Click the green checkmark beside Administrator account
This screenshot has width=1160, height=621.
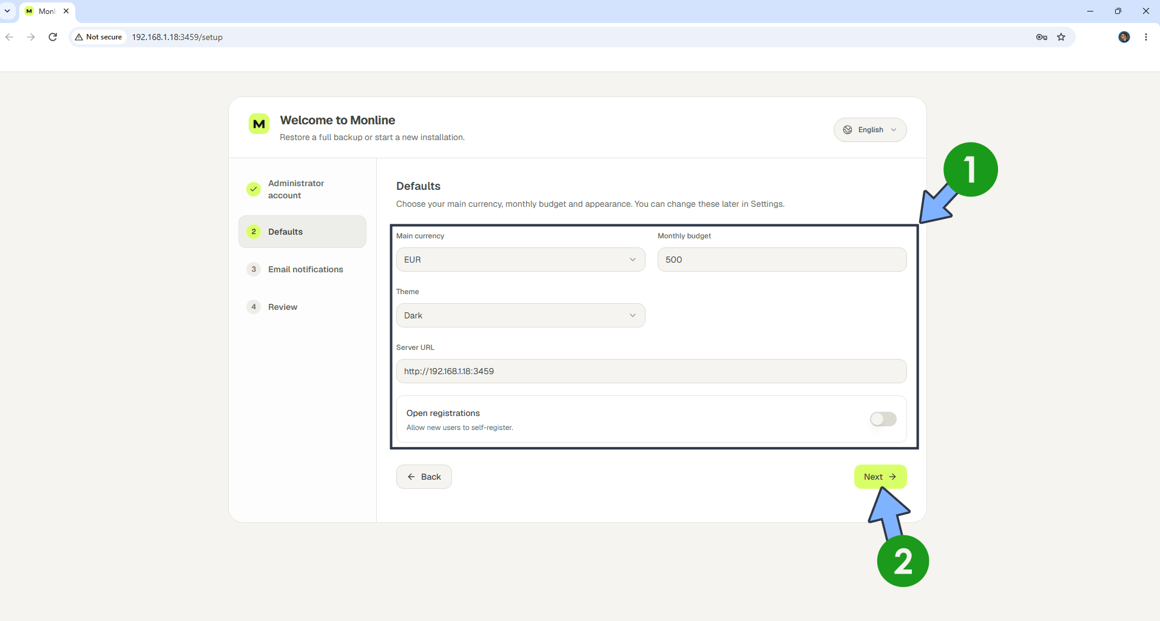click(254, 189)
